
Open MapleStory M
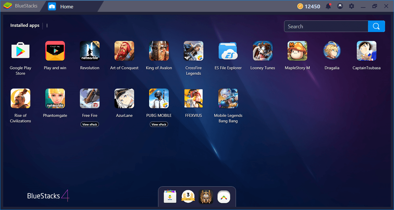(x=297, y=51)
